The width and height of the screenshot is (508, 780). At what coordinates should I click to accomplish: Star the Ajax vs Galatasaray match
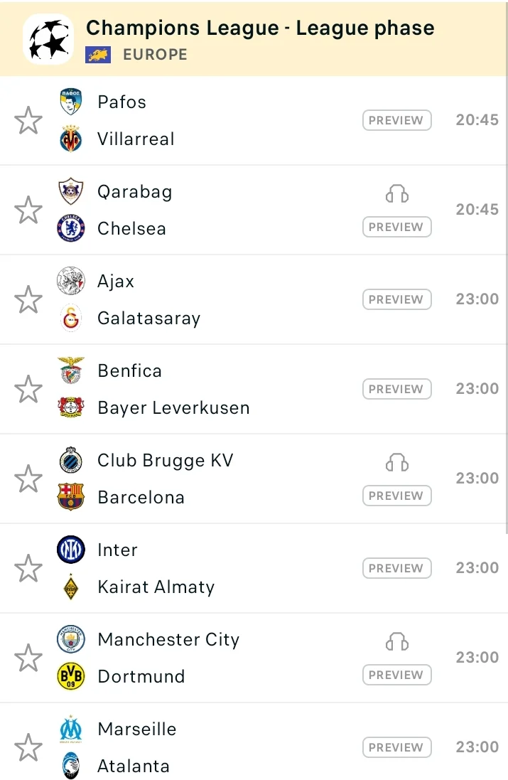[x=28, y=299]
